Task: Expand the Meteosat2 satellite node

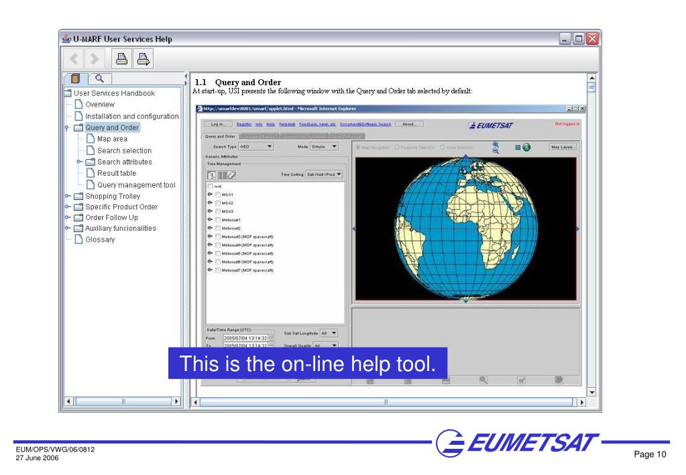Action: tap(210, 228)
